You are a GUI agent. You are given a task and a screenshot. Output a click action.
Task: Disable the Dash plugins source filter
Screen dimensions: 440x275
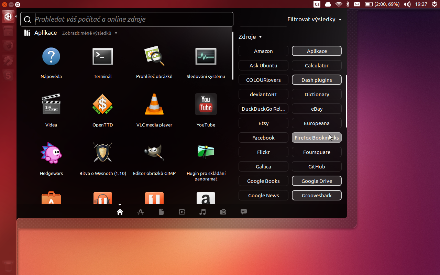coord(317,80)
